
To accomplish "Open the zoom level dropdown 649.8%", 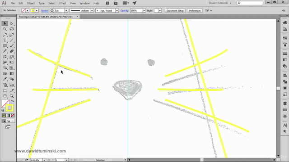I will point(44,160).
